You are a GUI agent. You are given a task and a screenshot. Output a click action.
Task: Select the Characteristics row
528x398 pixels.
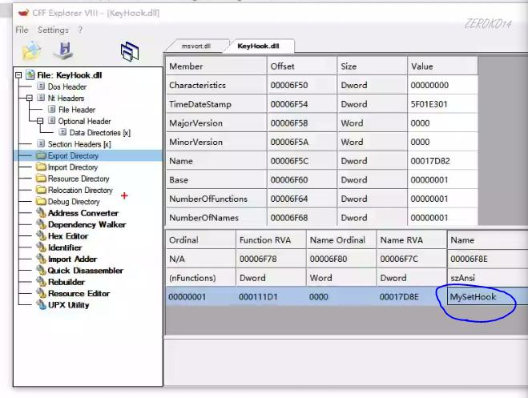click(321, 85)
